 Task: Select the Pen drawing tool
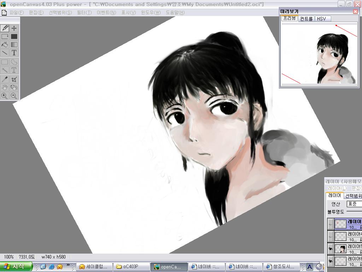5,28
